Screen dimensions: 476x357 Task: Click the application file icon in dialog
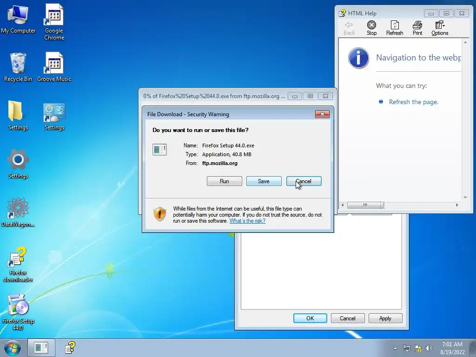pyautogui.click(x=159, y=149)
